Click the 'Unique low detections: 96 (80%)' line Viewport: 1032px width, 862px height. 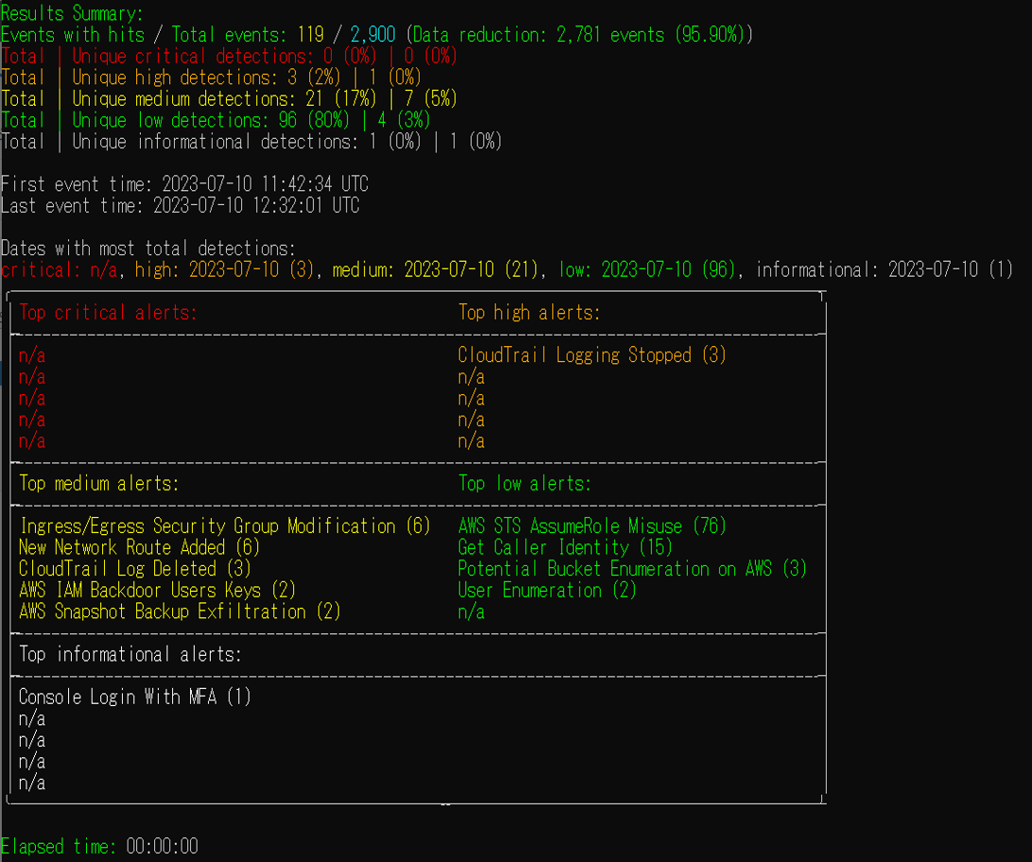click(x=215, y=120)
